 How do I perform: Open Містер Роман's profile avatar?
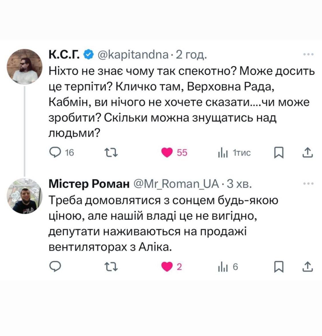25,197
